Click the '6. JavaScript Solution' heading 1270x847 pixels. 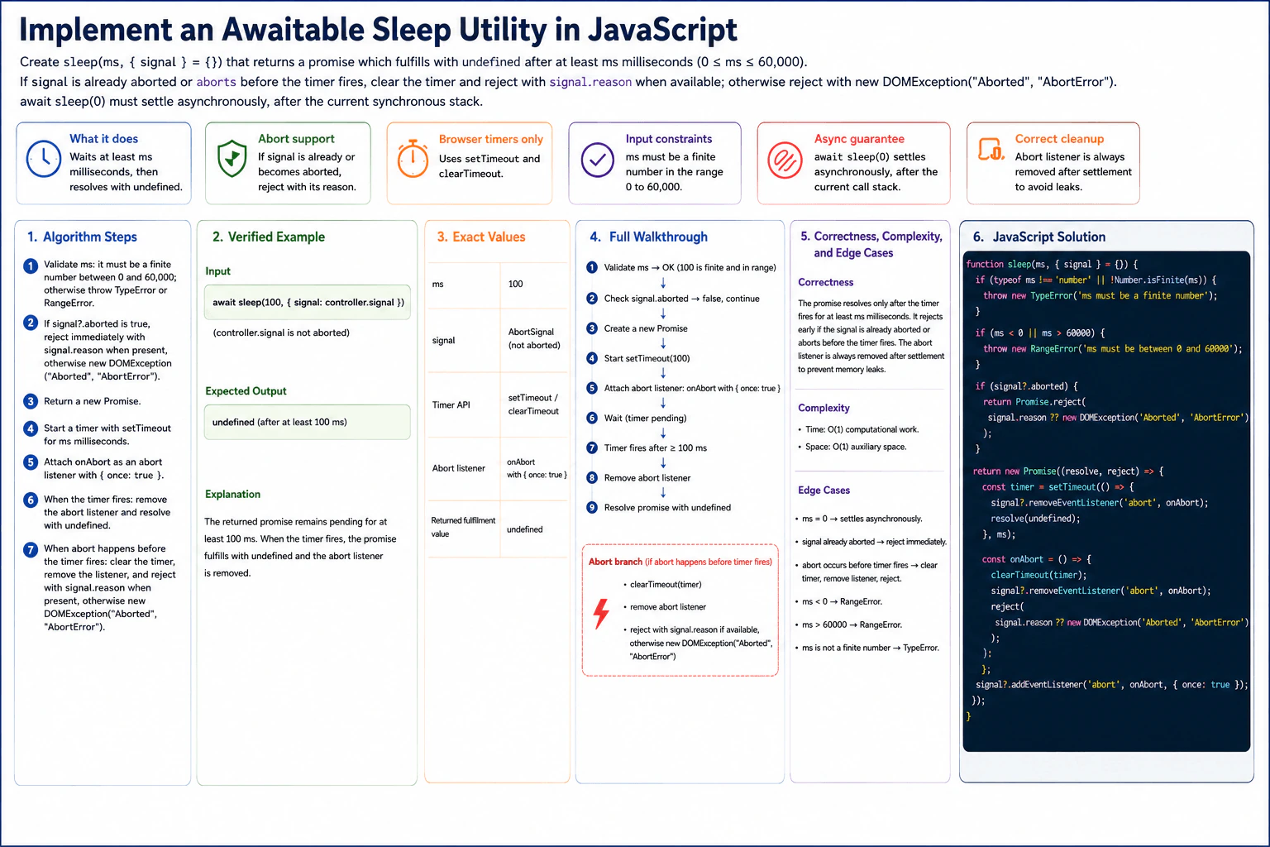pyautogui.click(x=1038, y=237)
